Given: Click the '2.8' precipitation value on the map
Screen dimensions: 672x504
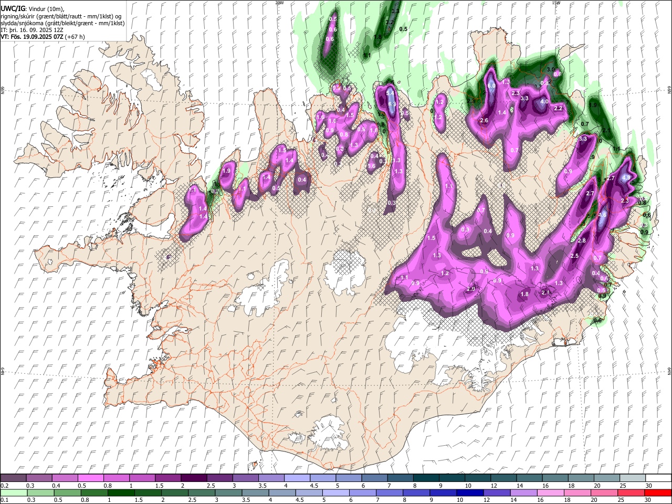Looking at the screenshot, I should [x=582, y=240].
